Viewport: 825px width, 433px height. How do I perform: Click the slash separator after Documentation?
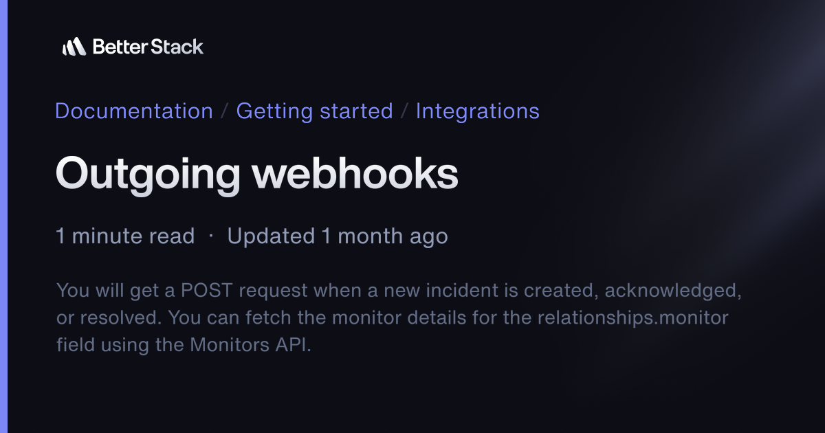(x=224, y=111)
